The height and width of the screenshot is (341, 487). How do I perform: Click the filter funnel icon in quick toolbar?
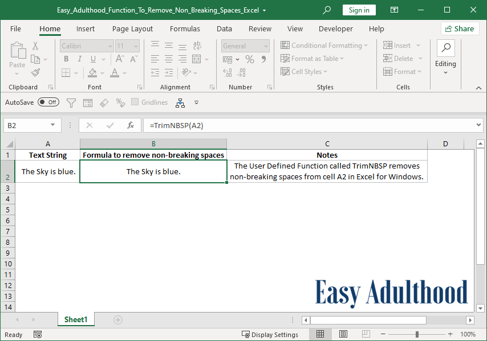(x=71, y=102)
